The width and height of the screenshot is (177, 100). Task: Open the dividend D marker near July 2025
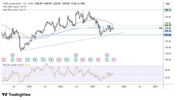pyautogui.click(x=107, y=55)
